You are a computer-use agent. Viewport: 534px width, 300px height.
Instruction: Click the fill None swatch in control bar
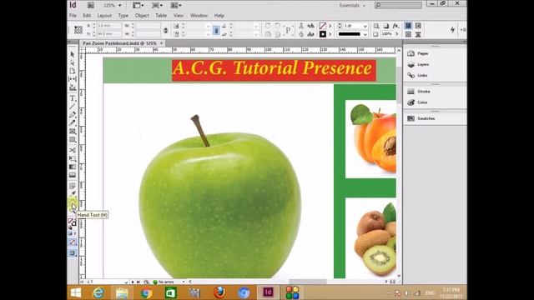[x=323, y=26]
